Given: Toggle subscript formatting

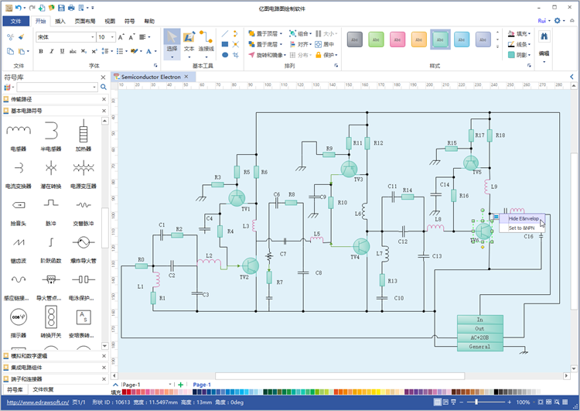Looking at the screenshot, I should coord(84,51).
